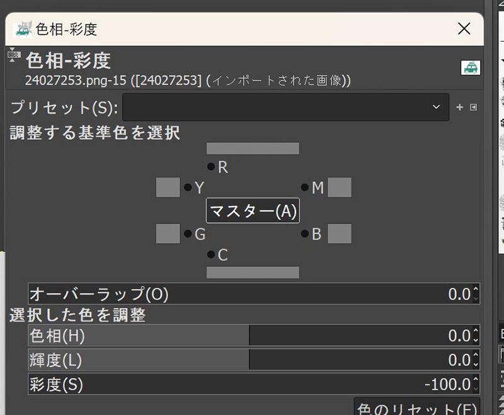Click the color preview bar above R
504x415 pixels.
252,148
